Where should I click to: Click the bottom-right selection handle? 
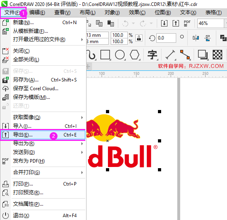pos(160,170)
